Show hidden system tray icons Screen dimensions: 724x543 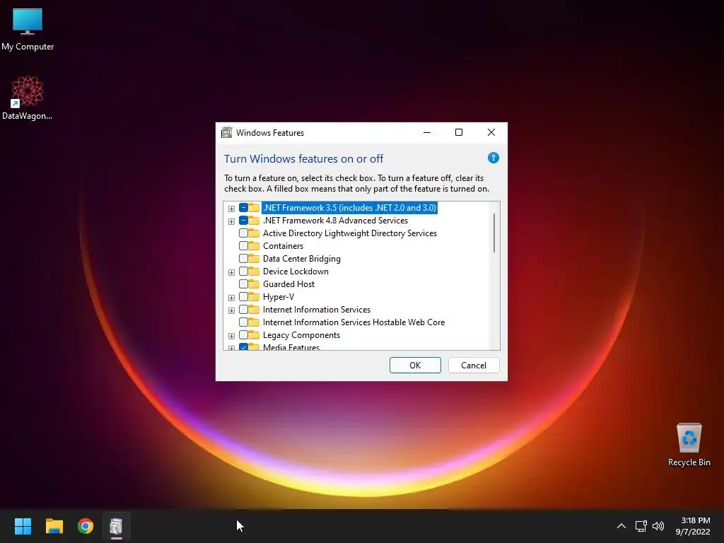pos(621,526)
